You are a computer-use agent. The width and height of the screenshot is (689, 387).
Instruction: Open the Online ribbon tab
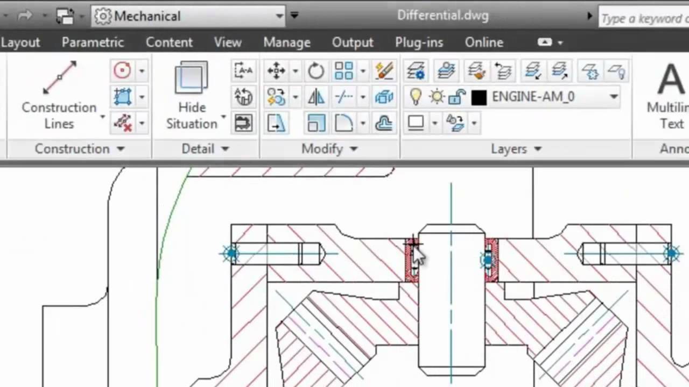(x=484, y=42)
